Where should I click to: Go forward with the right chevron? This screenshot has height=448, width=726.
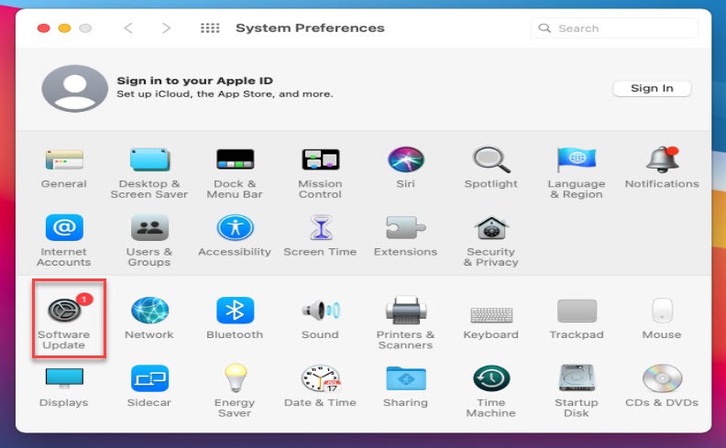pos(166,28)
